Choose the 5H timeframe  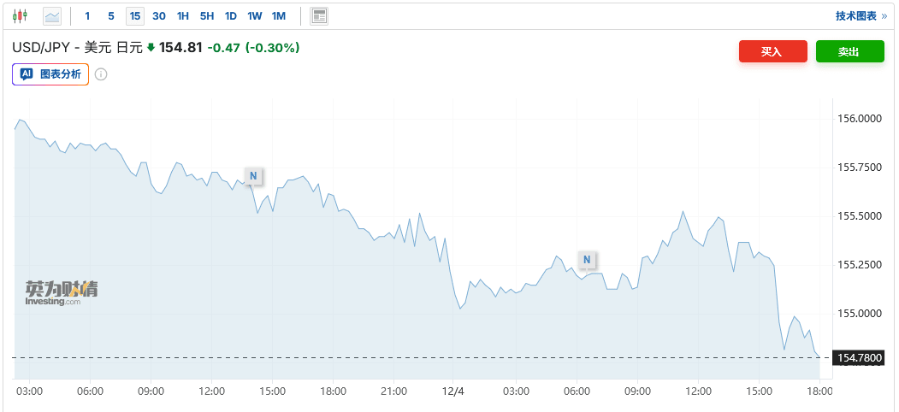pos(207,15)
